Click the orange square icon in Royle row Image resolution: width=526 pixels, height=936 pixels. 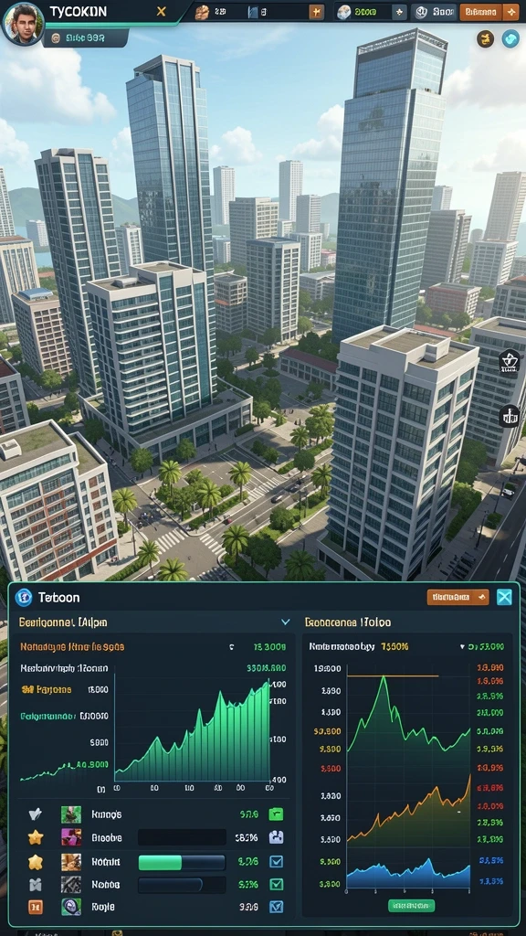pyautogui.click(x=36, y=907)
